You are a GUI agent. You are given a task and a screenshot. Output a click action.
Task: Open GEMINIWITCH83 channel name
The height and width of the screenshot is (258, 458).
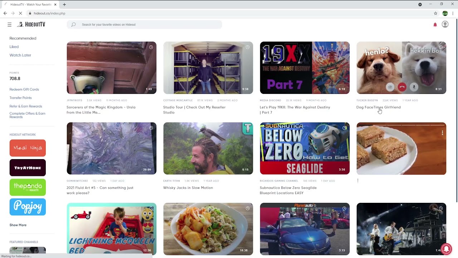click(x=77, y=181)
